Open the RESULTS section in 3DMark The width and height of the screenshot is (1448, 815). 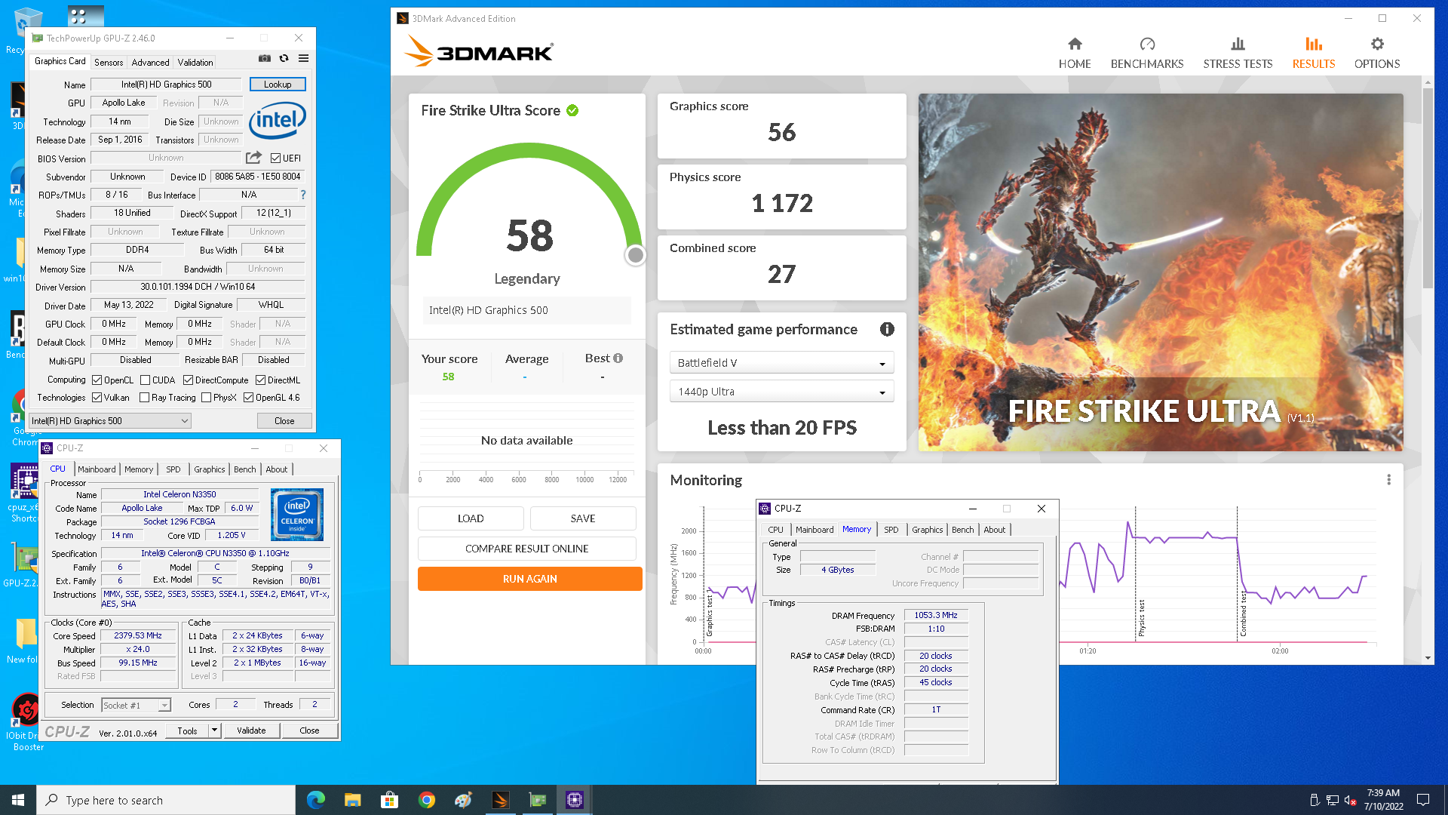pos(1314,53)
